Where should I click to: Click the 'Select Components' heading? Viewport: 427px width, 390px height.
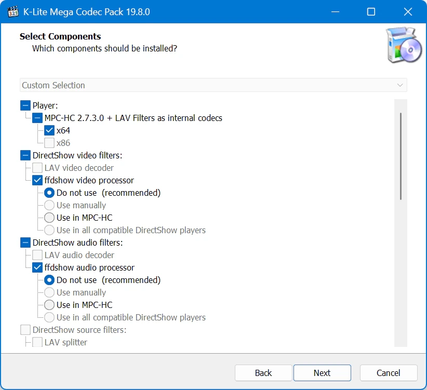pyautogui.click(x=60, y=36)
